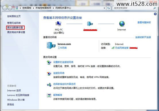Click the Control Panel icon in address bar

pos(17,8)
